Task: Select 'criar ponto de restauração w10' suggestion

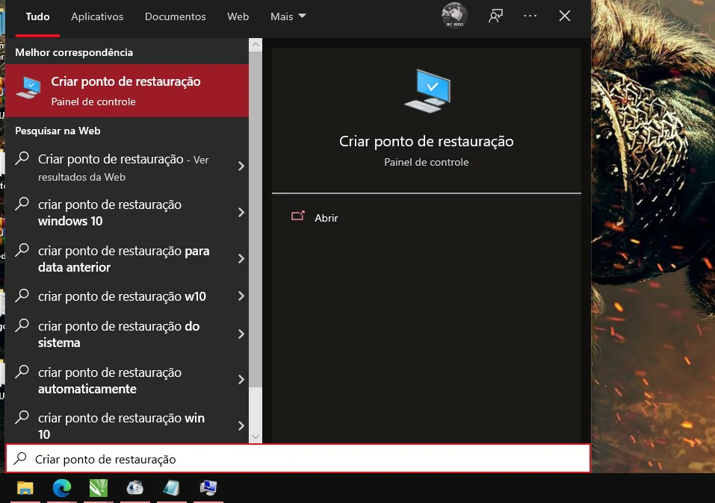Action: pos(127,296)
